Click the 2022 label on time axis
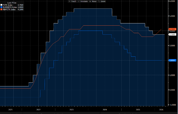This screenshot has width=178, height=114. coord(38,109)
